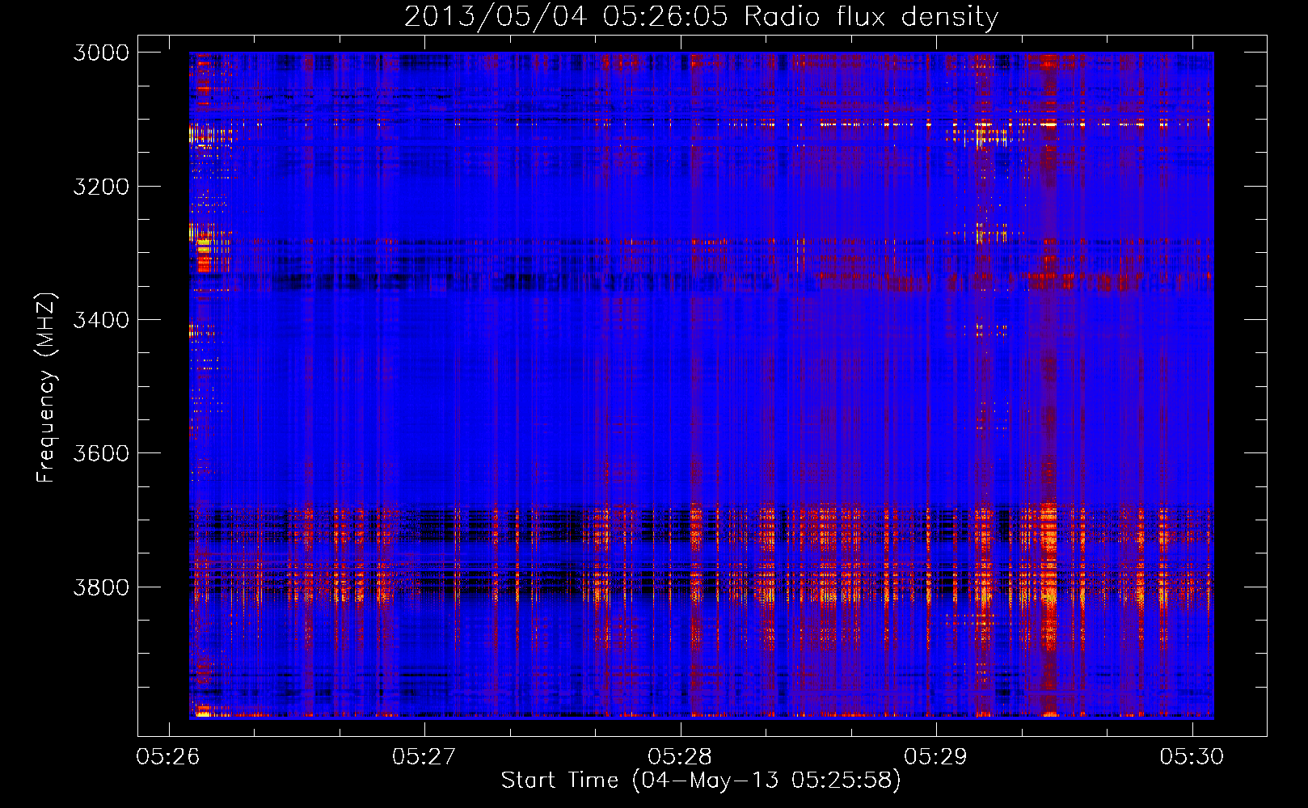Click the "Start Time (04-May-13 05:25:58)" label
1308x808 pixels.
coord(701,781)
